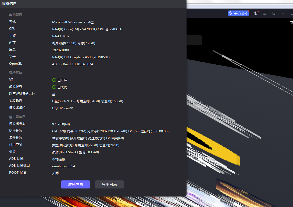293x207 pixels.
Task: Click the 电脑配置 section header
Action: tap(16, 15)
